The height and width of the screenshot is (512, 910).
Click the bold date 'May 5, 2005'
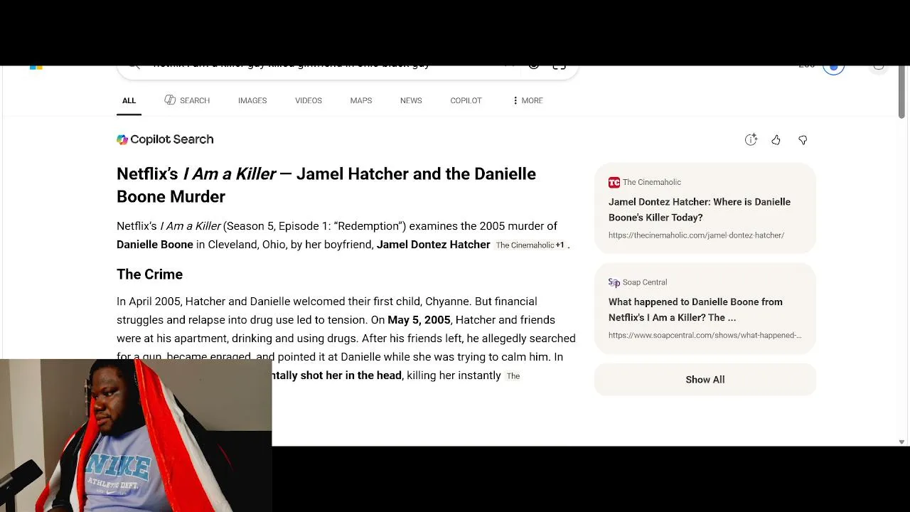coord(419,320)
